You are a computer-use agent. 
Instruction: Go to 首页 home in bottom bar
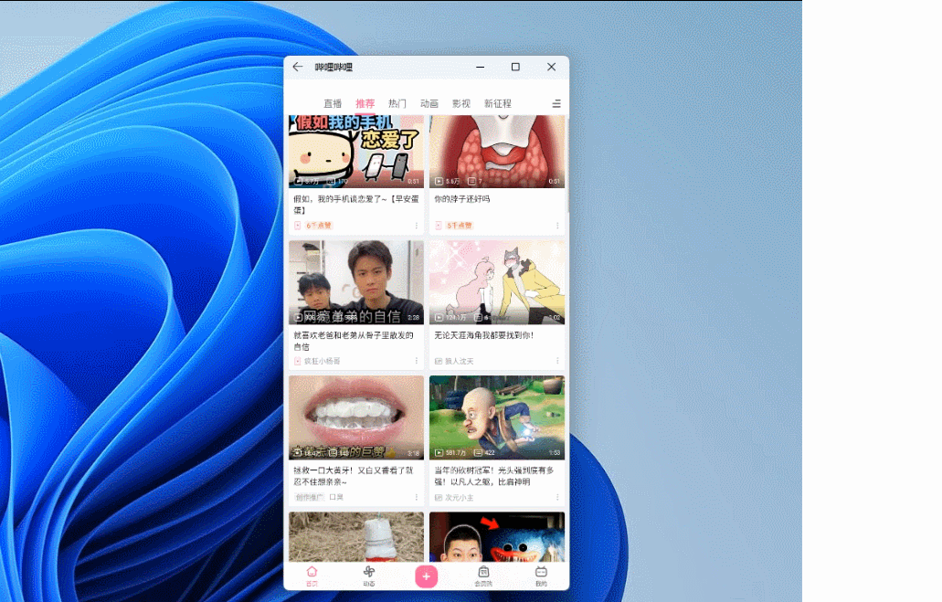tap(312, 576)
